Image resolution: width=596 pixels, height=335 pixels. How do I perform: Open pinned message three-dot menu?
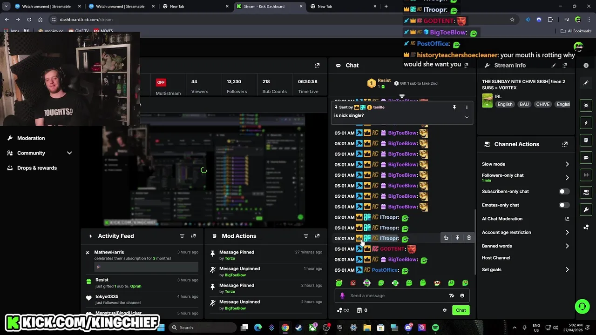467,107
